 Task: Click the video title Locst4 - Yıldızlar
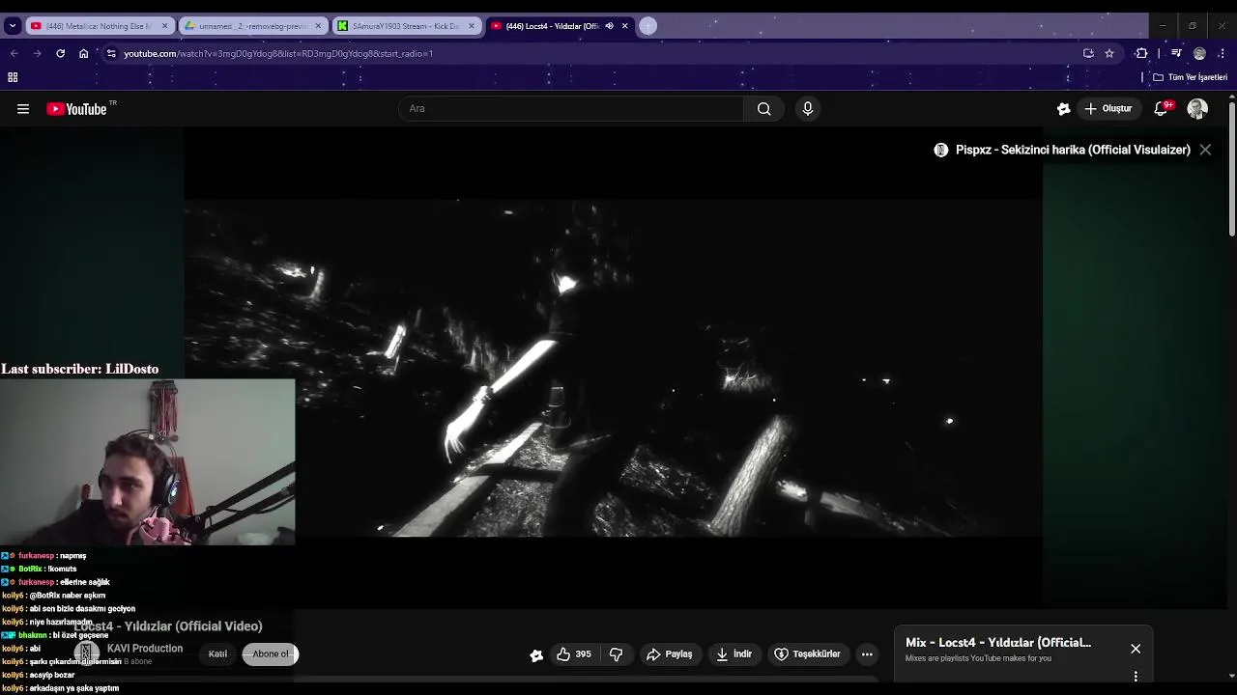pyautogui.click(x=168, y=626)
